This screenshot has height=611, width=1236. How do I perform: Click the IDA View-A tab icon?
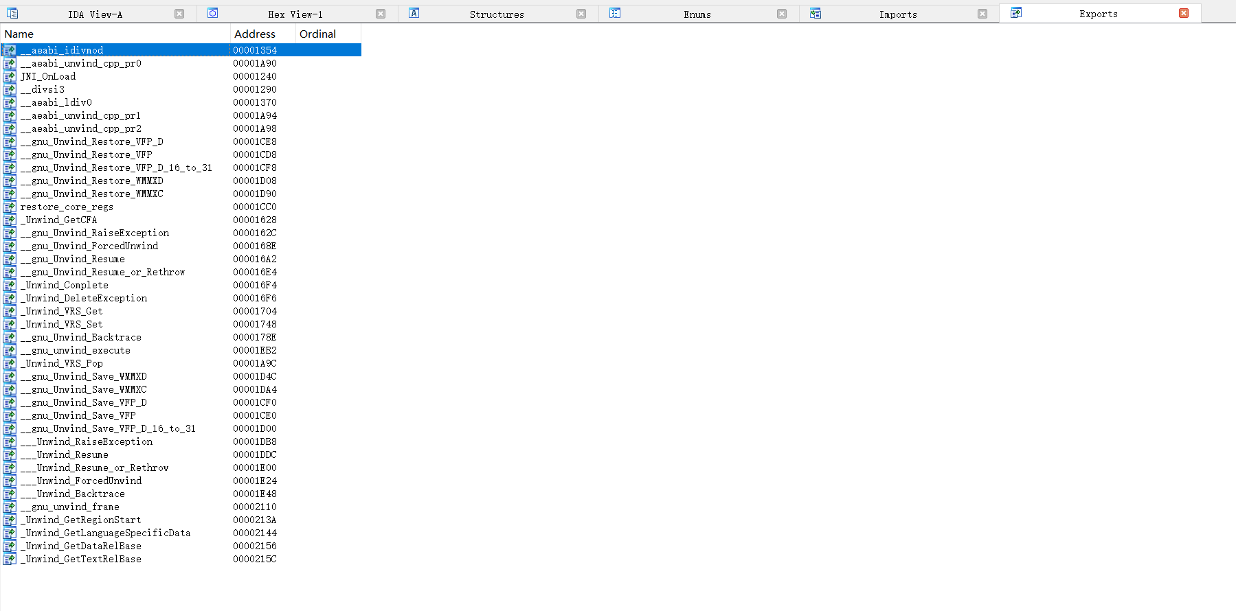coord(12,14)
